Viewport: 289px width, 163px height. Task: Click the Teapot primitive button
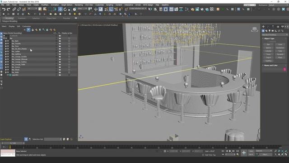(x=268, y=58)
